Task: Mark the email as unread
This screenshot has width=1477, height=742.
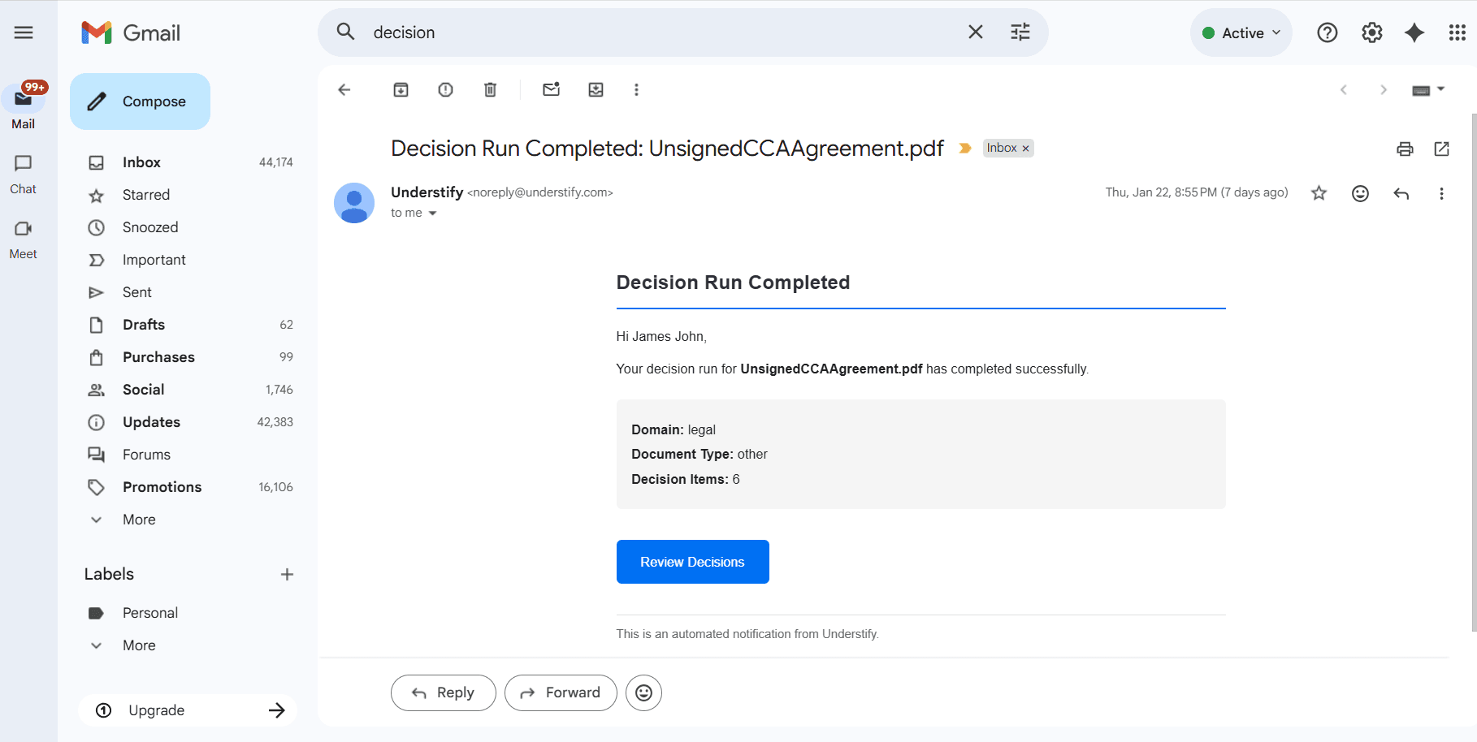Action: (x=551, y=90)
